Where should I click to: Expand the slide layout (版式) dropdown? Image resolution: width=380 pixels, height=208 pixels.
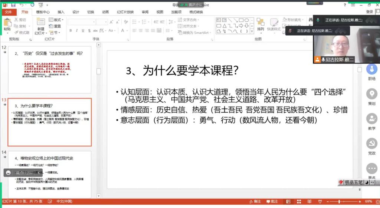[56, 20]
